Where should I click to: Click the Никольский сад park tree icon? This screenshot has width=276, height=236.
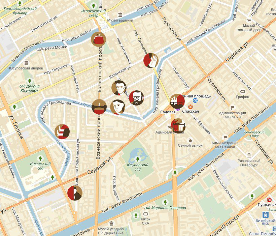click(40, 158)
